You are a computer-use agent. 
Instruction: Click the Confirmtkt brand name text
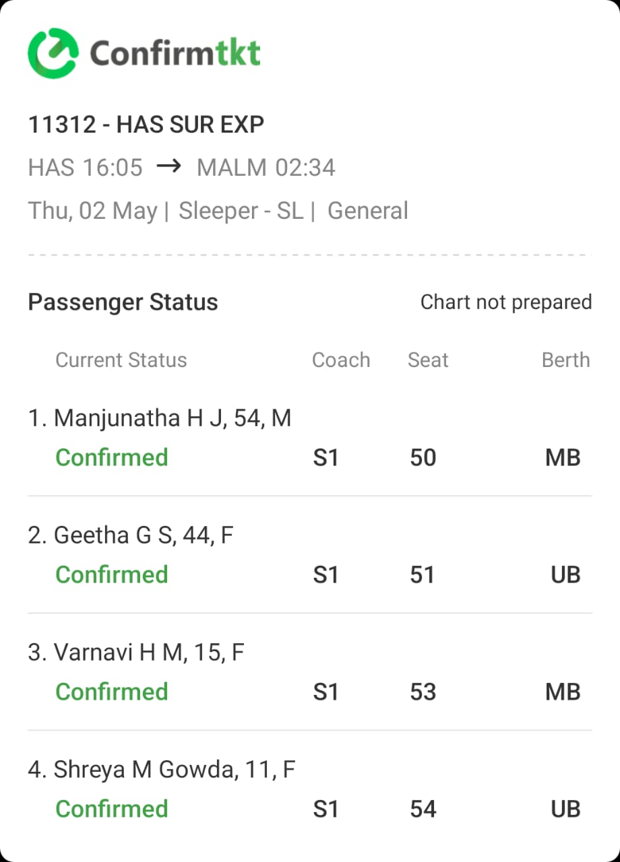175,53
